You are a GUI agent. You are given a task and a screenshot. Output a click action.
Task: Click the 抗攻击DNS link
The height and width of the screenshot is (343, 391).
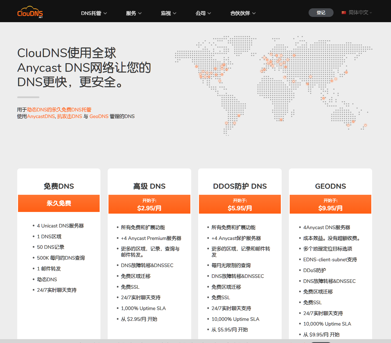click(x=70, y=116)
